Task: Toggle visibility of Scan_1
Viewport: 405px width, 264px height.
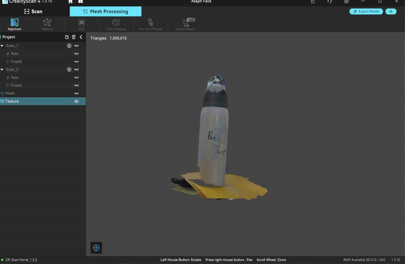Action: tap(77, 45)
